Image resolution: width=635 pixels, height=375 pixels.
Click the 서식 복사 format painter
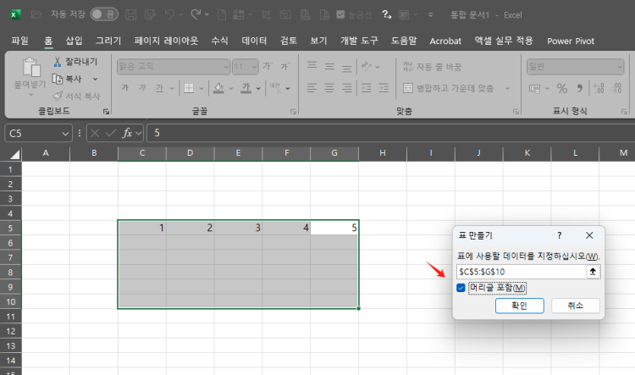coord(76,96)
